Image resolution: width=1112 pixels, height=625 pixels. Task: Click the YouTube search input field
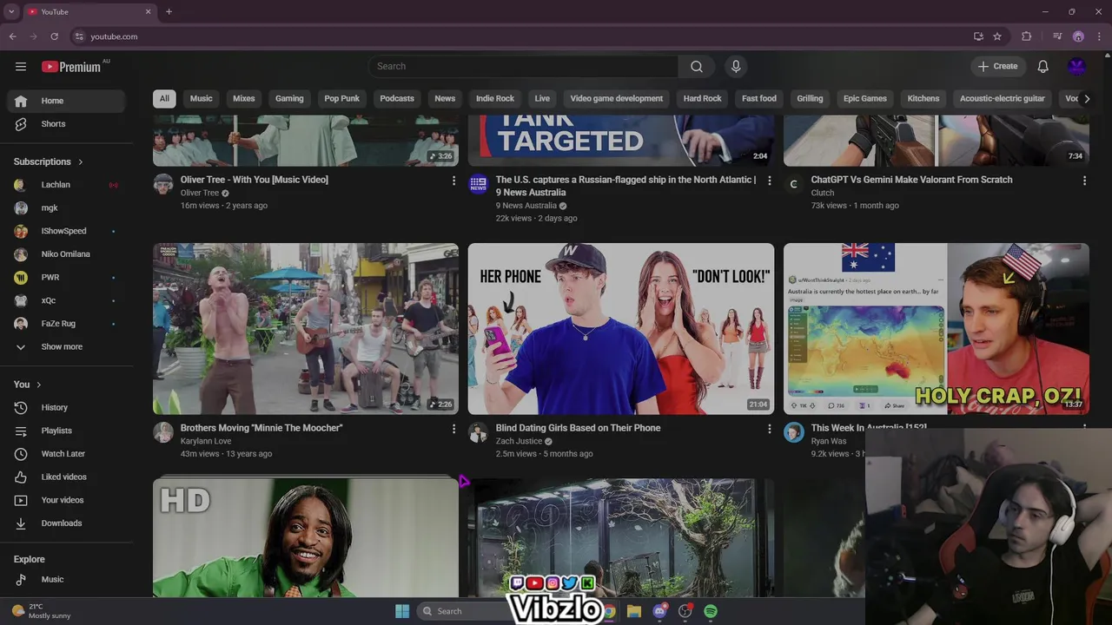click(523, 66)
